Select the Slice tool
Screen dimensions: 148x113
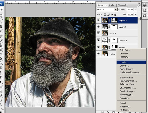(1, 30)
